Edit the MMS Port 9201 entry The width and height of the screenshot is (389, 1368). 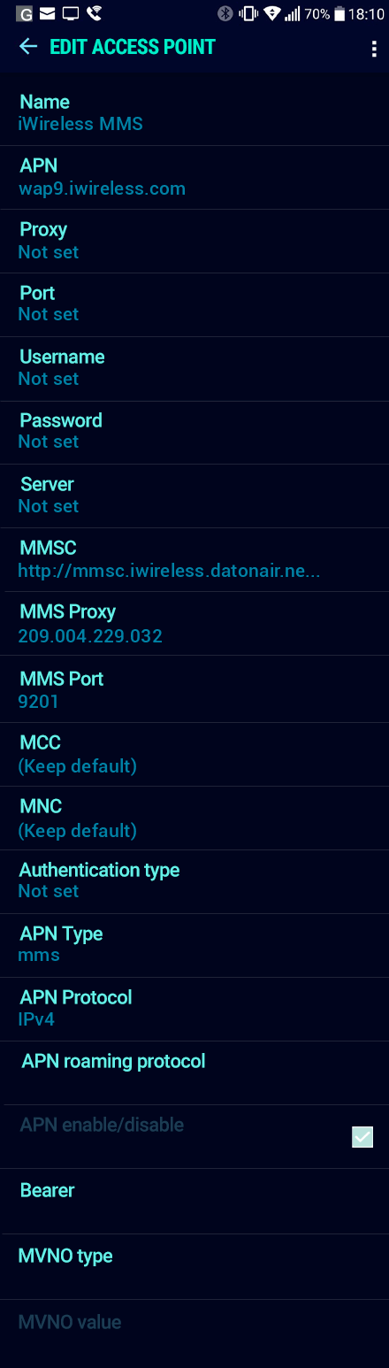(x=194, y=688)
